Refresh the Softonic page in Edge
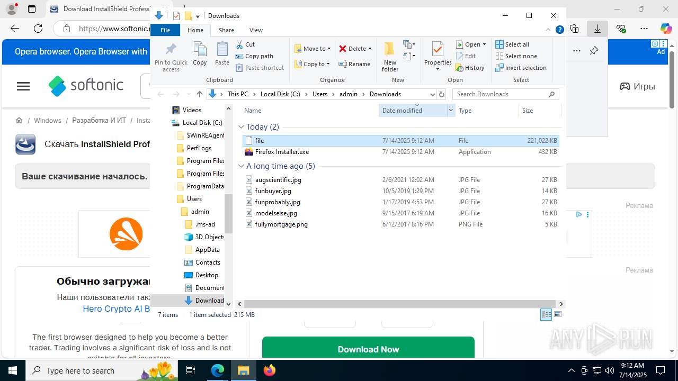This screenshot has height=381, width=678. [x=38, y=29]
